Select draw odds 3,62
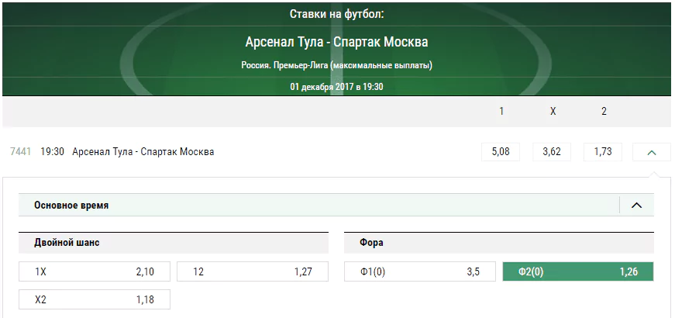This screenshot has width=675, height=318. (552, 152)
